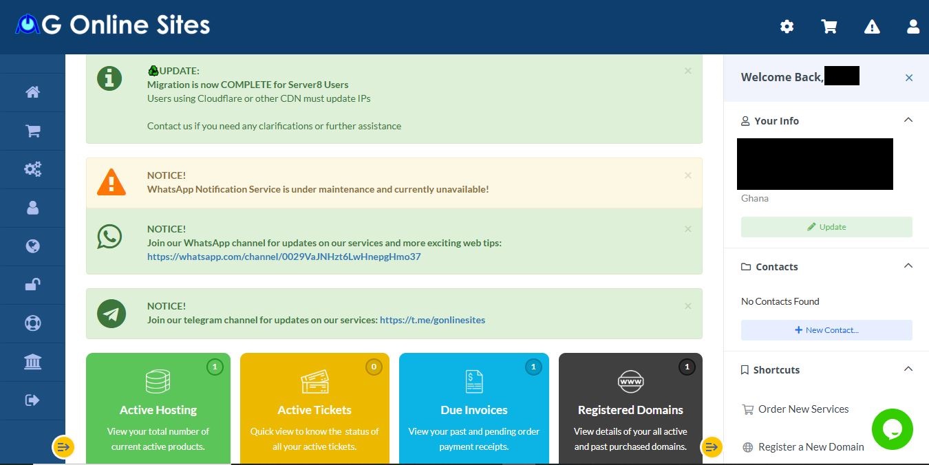
Task: Open the Telegram channel link
Action: 432,320
